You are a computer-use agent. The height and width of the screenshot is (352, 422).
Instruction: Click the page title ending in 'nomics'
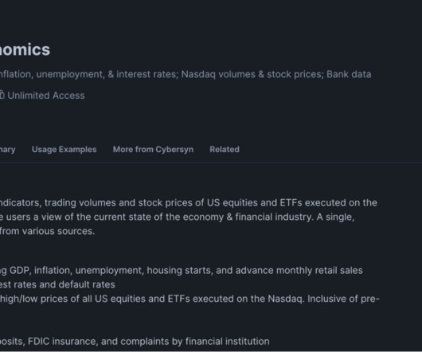click(x=25, y=49)
